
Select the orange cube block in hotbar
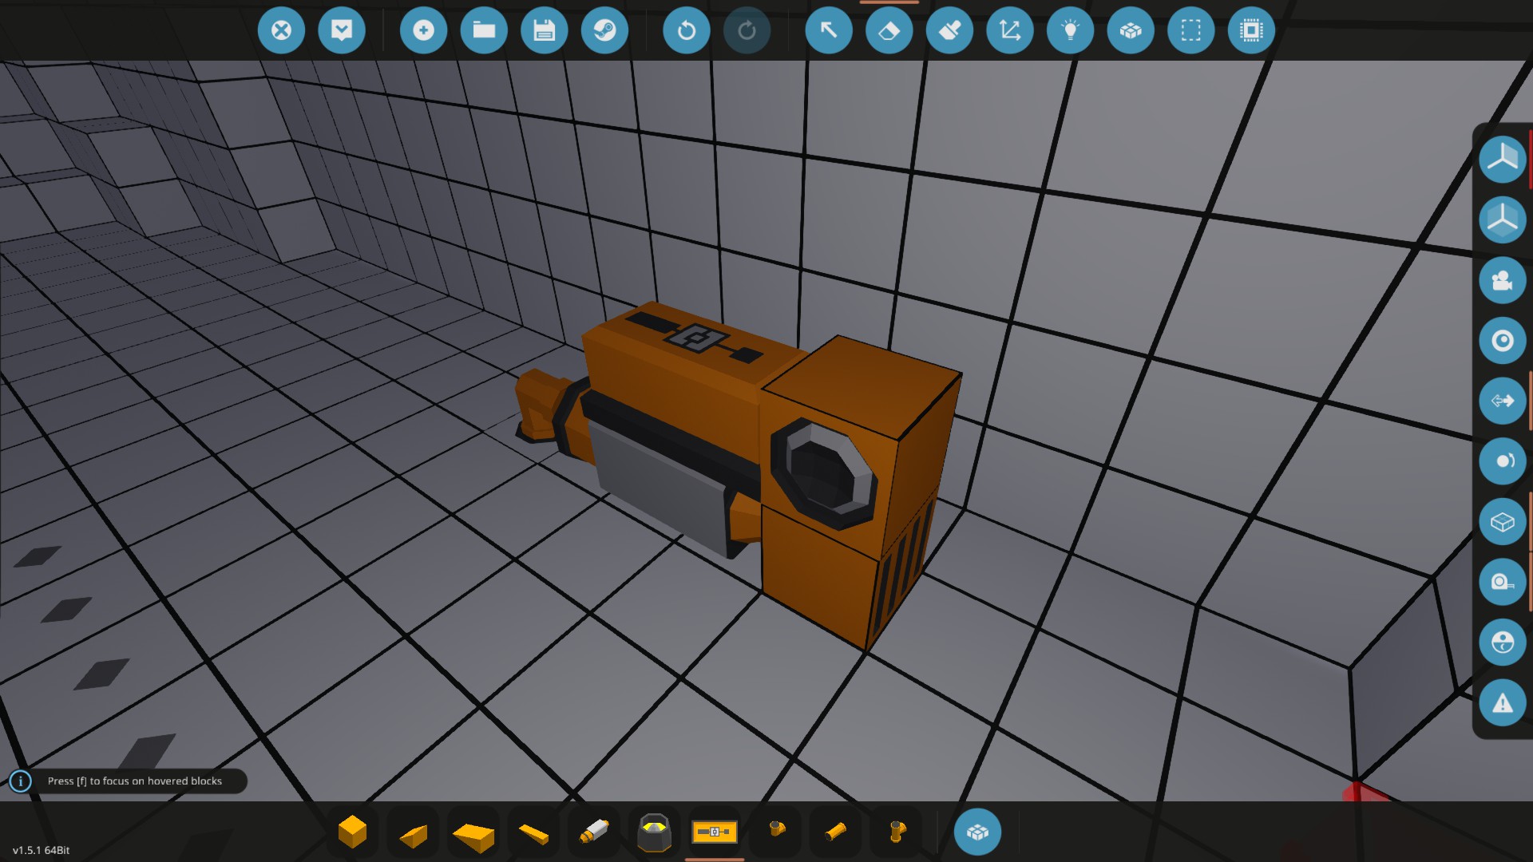coord(352,832)
